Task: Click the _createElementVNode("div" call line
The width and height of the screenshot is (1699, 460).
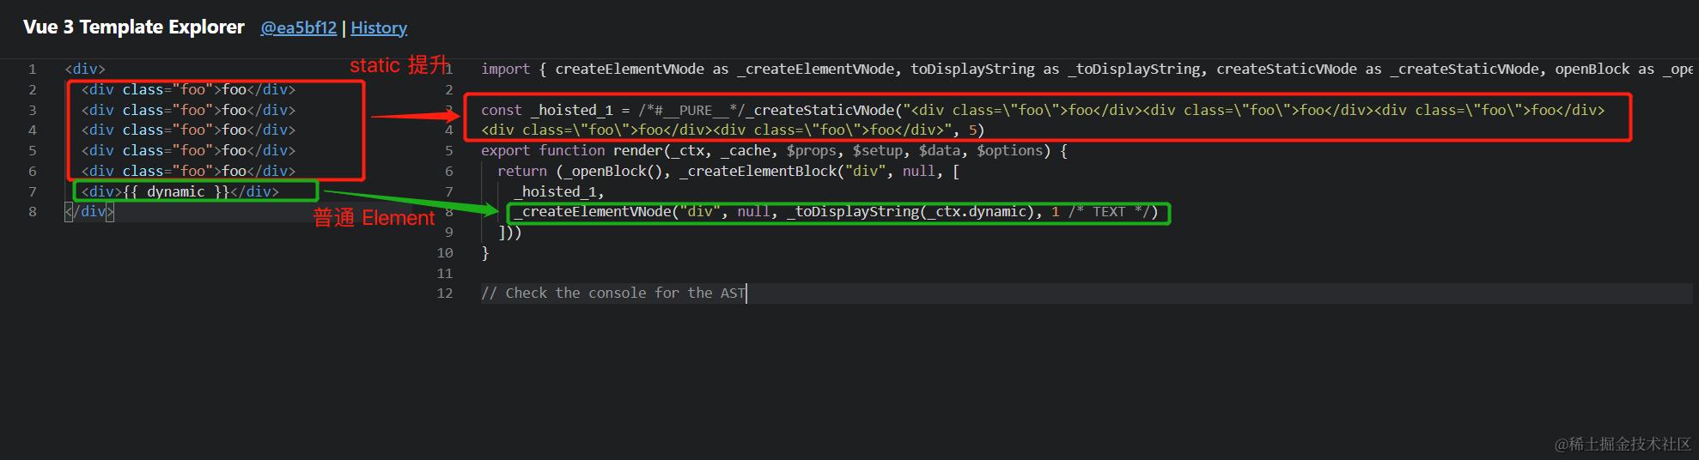Action: (x=837, y=212)
